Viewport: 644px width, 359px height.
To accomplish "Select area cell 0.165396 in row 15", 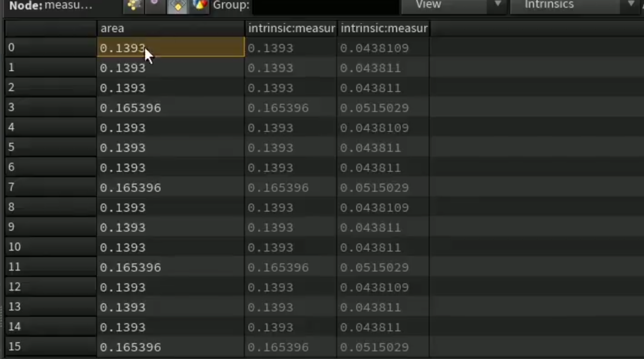I will 171,347.
